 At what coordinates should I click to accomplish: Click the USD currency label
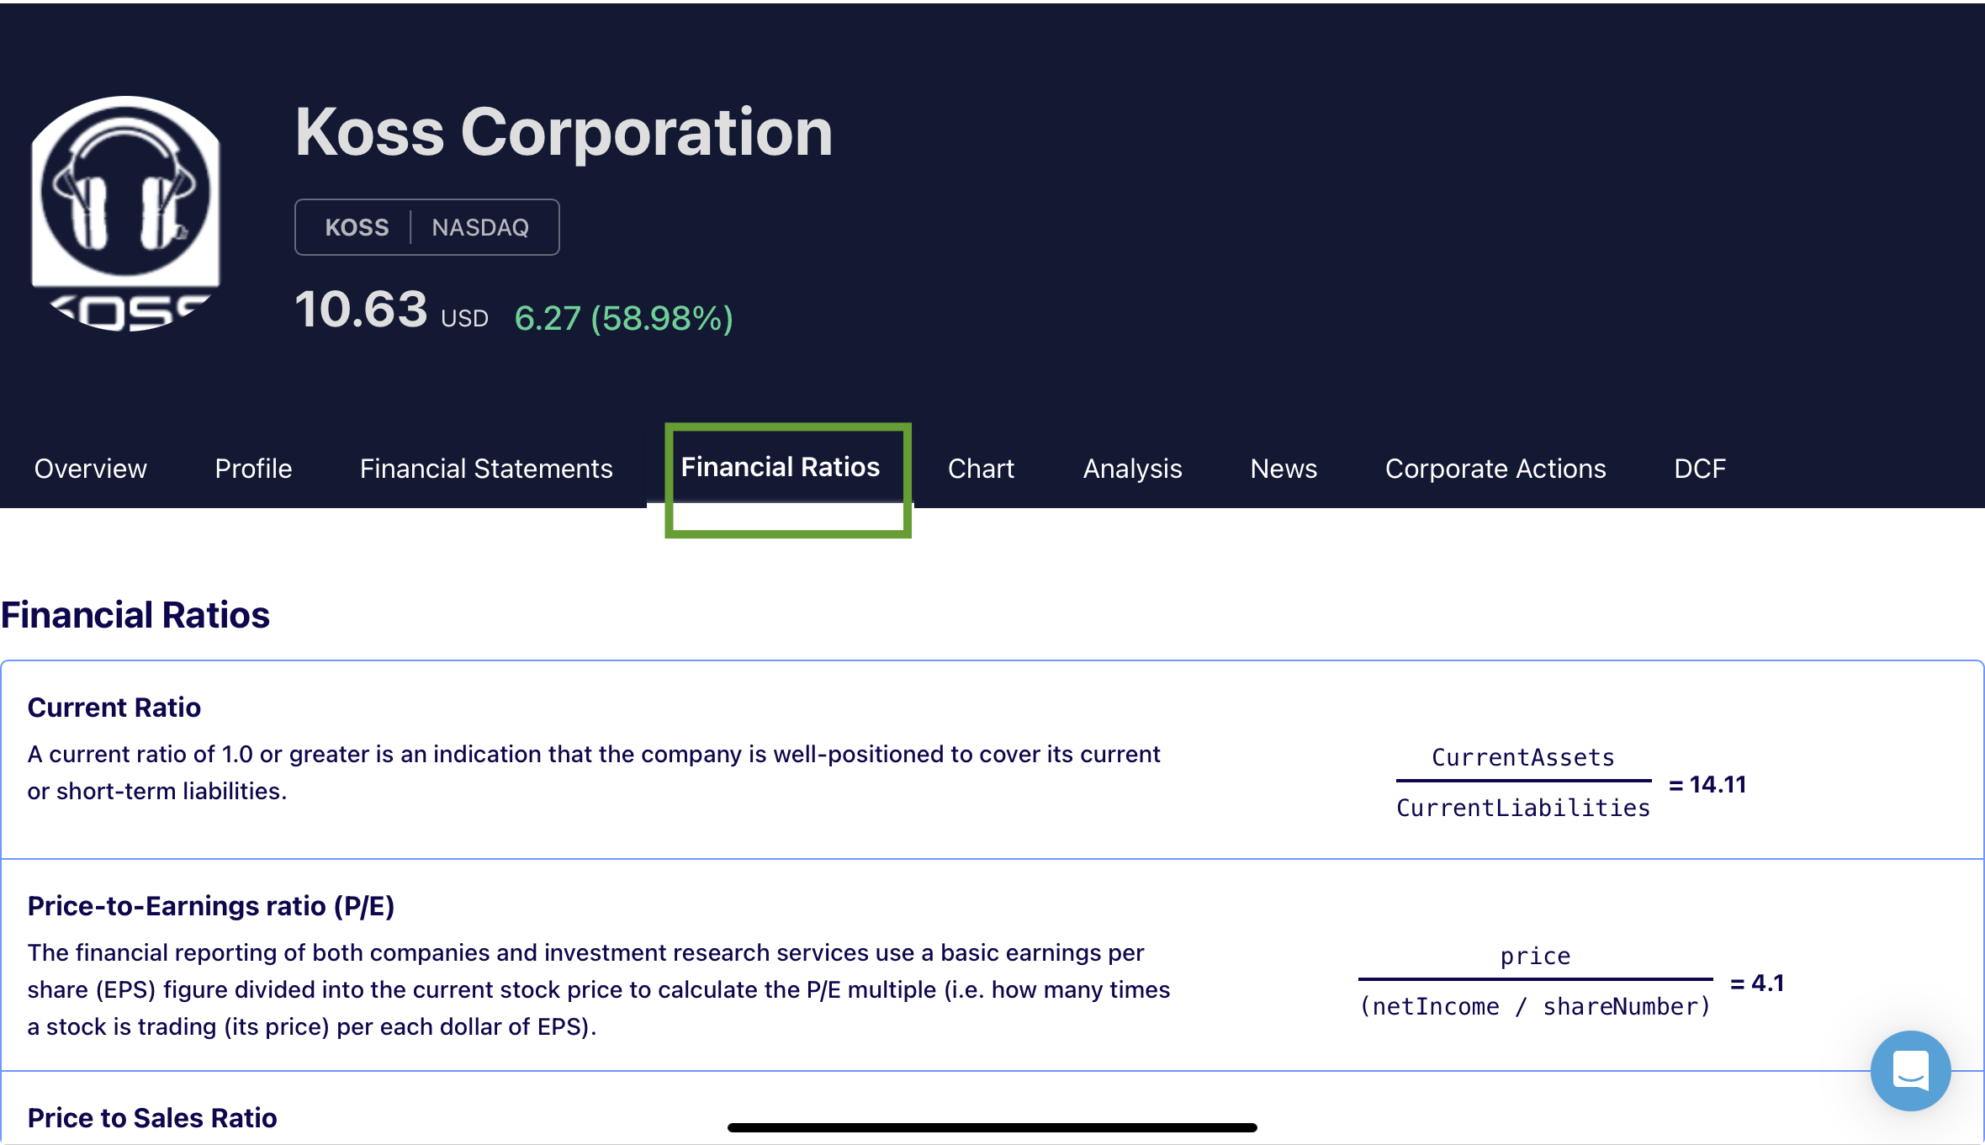click(x=464, y=318)
